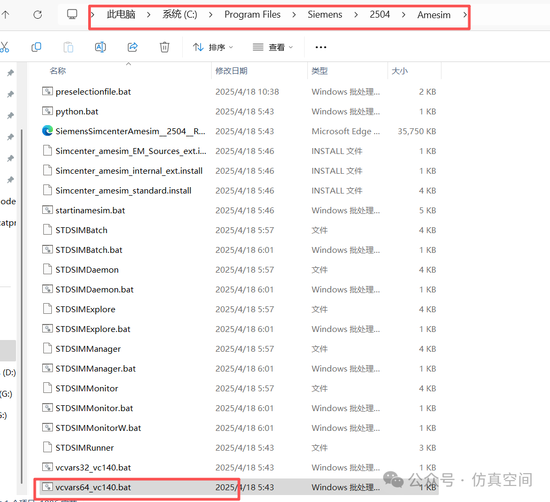Expand chevron after Amesim in address bar
This screenshot has width=550, height=502.
point(464,15)
